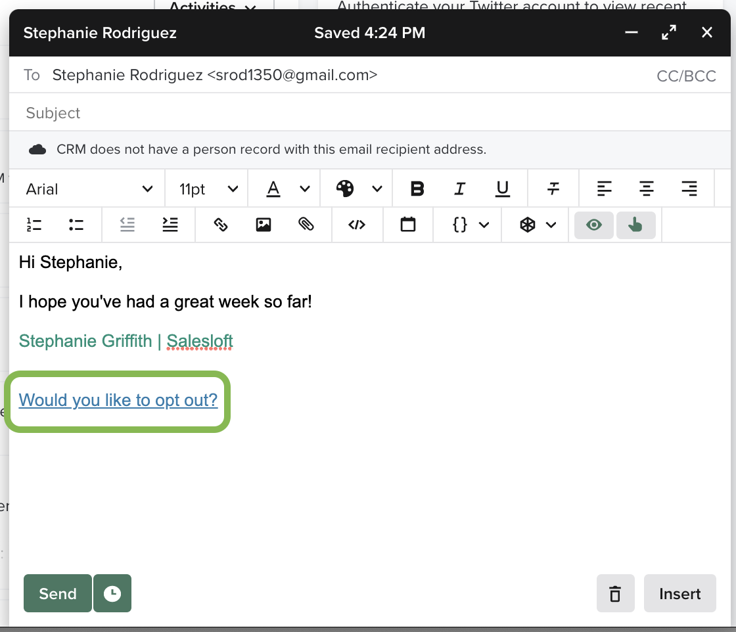Viewport: 736px width, 632px height.
Task: Click the calendar icon in toolbar
Action: tap(408, 225)
